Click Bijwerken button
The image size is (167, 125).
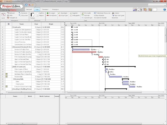coord(115,18)
